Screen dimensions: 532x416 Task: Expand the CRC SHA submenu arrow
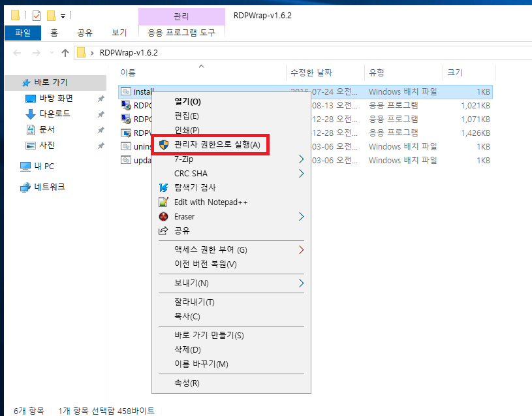pyautogui.click(x=301, y=174)
